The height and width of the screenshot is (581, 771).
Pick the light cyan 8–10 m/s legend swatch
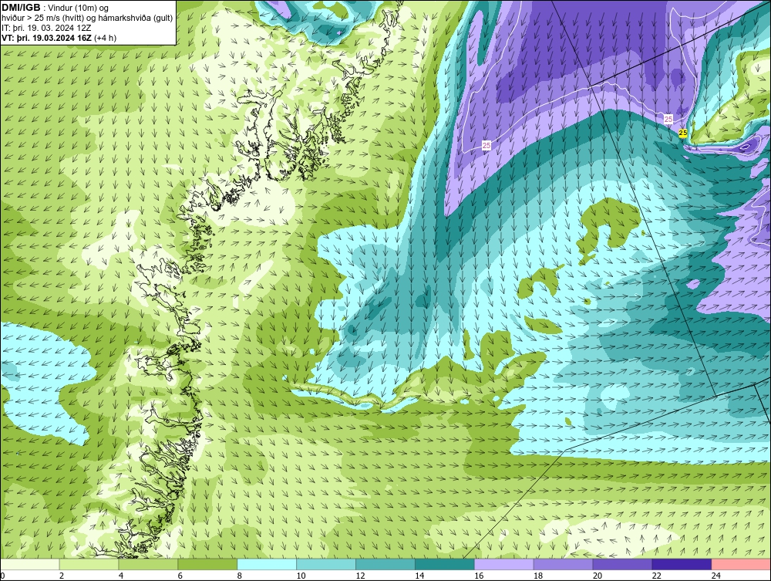pos(267,564)
